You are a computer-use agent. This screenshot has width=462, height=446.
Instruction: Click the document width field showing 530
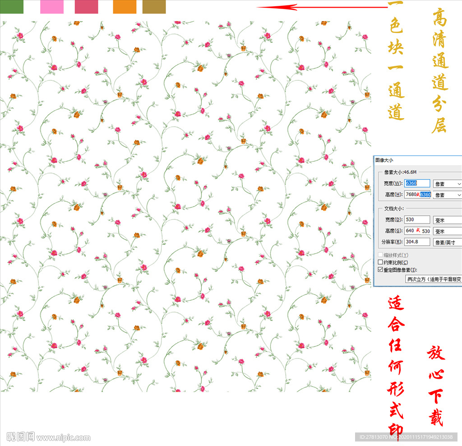point(417,220)
